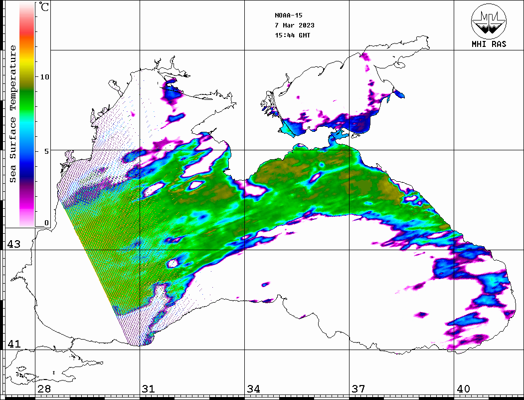The width and height of the screenshot is (524, 400).
Task: Click the date '7 Mar 2023'
Action: point(295,25)
